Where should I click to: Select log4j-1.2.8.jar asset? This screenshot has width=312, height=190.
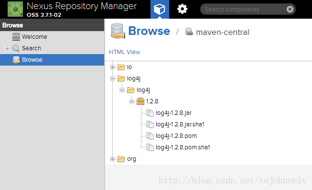click(x=174, y=113)
